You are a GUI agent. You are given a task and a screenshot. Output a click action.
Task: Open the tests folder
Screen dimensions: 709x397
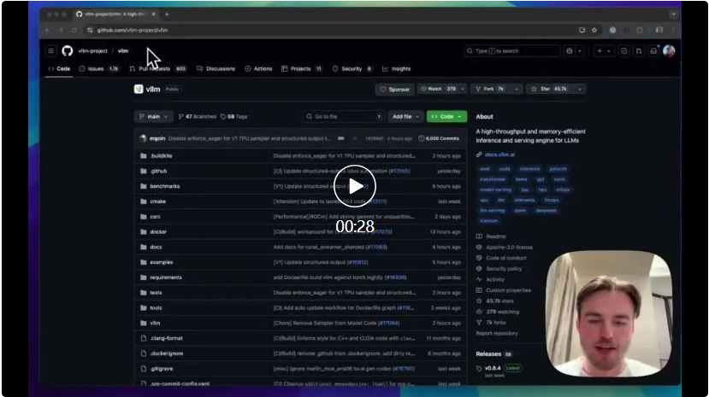click(x=156, y=293)
